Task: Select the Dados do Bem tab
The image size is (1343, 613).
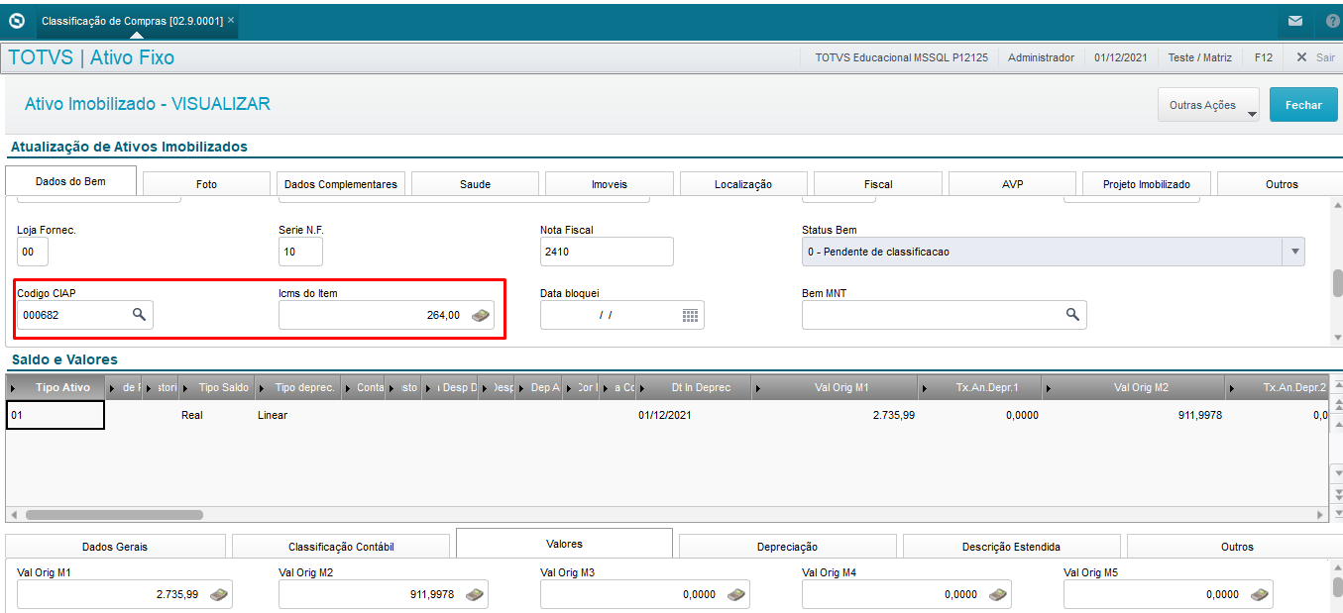Action: click(70, 182)
